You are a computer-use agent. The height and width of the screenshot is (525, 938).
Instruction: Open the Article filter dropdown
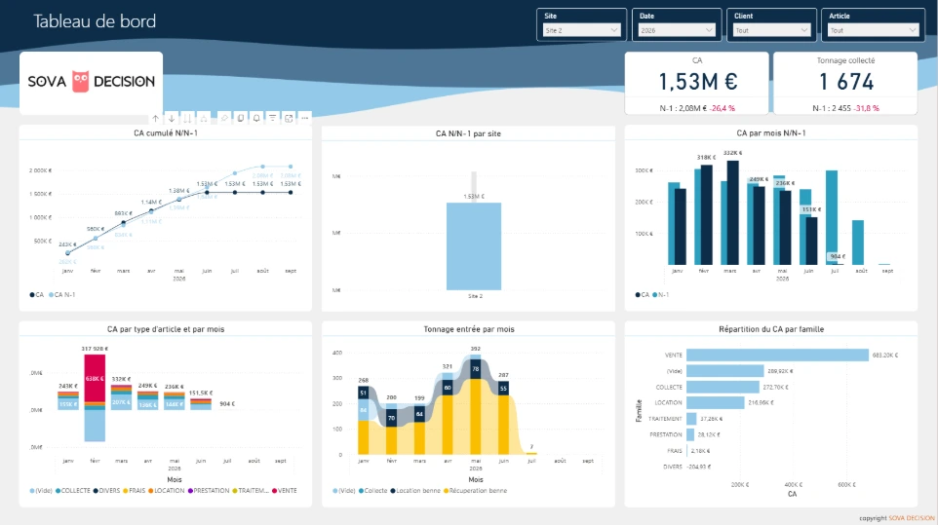(873, 30)
